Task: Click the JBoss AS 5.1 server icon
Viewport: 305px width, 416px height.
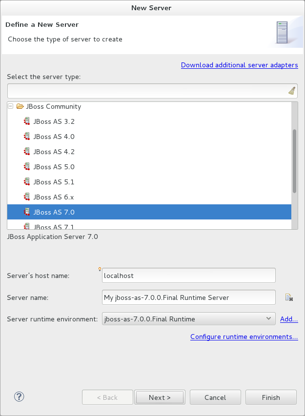Action: (x=27, y=181)
